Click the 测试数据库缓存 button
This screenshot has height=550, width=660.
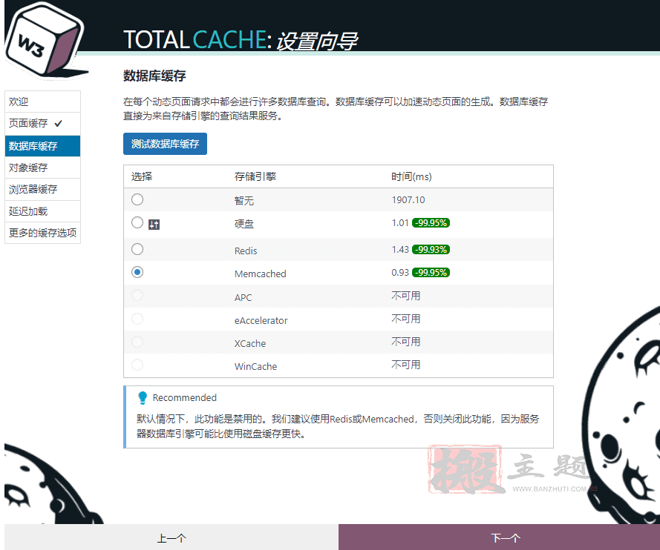coord(165,144)
